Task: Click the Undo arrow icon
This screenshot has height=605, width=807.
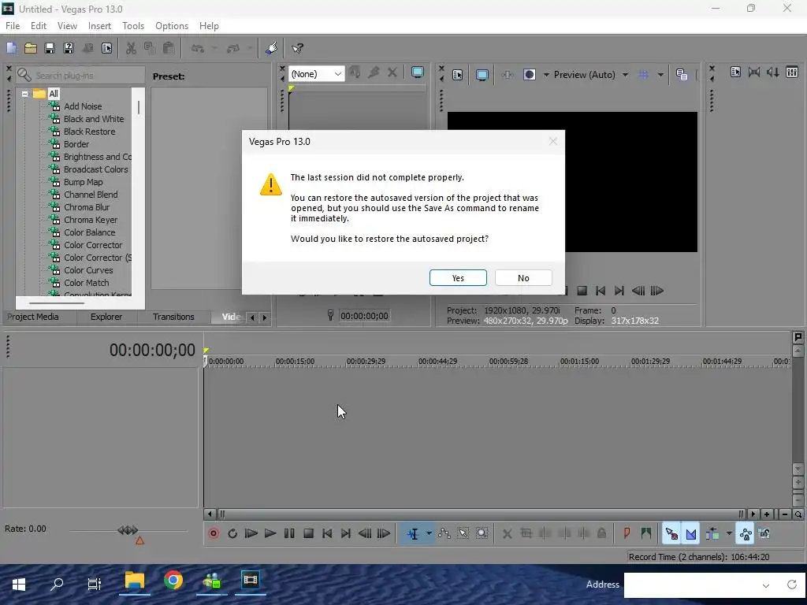Action: click(x=198, y=48)
